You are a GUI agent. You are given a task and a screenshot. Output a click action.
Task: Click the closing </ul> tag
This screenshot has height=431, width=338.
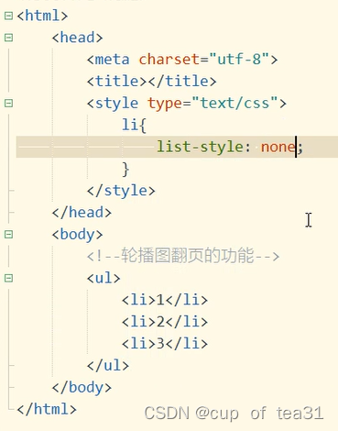click(x=108, y=366)
